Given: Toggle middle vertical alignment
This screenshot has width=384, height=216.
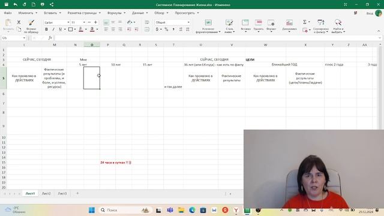Looking at the screenshot, I should pyautogui.click(x=113, y=22).
